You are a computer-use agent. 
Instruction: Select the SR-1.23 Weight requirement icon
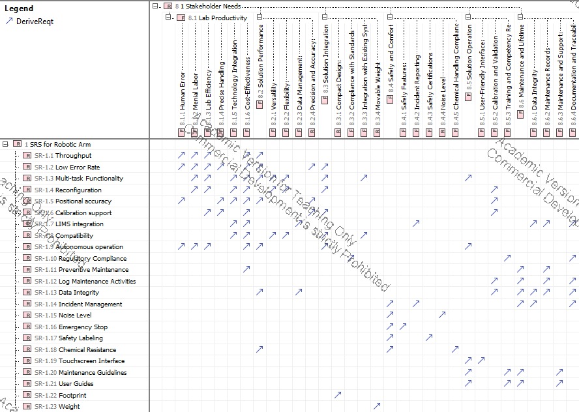click(27, 406)
